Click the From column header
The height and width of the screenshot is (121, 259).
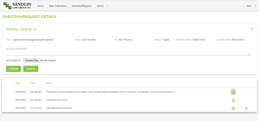(33, 83)
